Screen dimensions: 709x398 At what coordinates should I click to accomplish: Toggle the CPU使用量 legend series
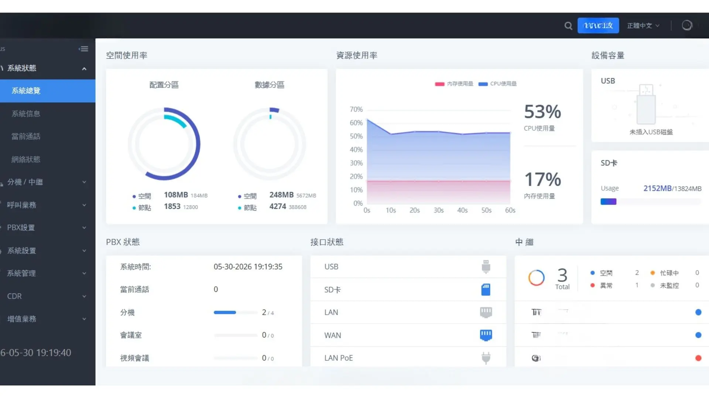tap(497, 84)
